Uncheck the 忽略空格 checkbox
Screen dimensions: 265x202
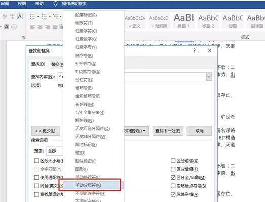[173, 194]
